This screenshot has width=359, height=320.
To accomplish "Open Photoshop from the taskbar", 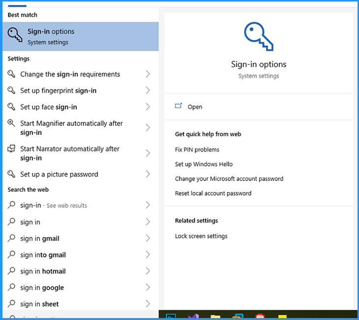I will click(171, 317).
